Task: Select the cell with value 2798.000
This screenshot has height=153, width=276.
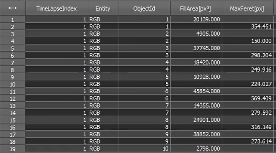Action: click(196, 149)
